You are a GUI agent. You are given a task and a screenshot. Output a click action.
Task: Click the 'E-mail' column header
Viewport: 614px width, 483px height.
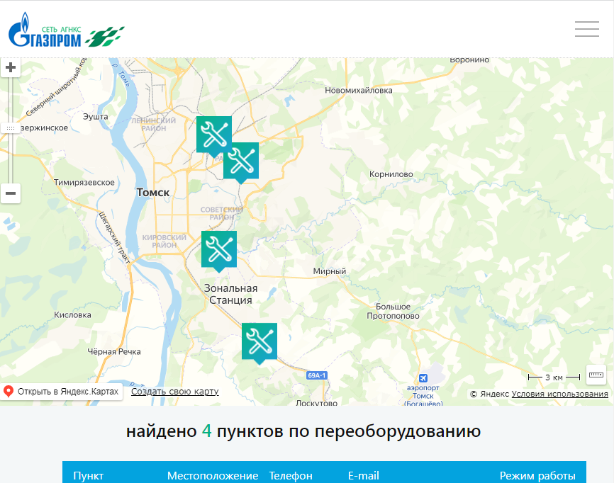pyautogui.click(x=364, y=476)
